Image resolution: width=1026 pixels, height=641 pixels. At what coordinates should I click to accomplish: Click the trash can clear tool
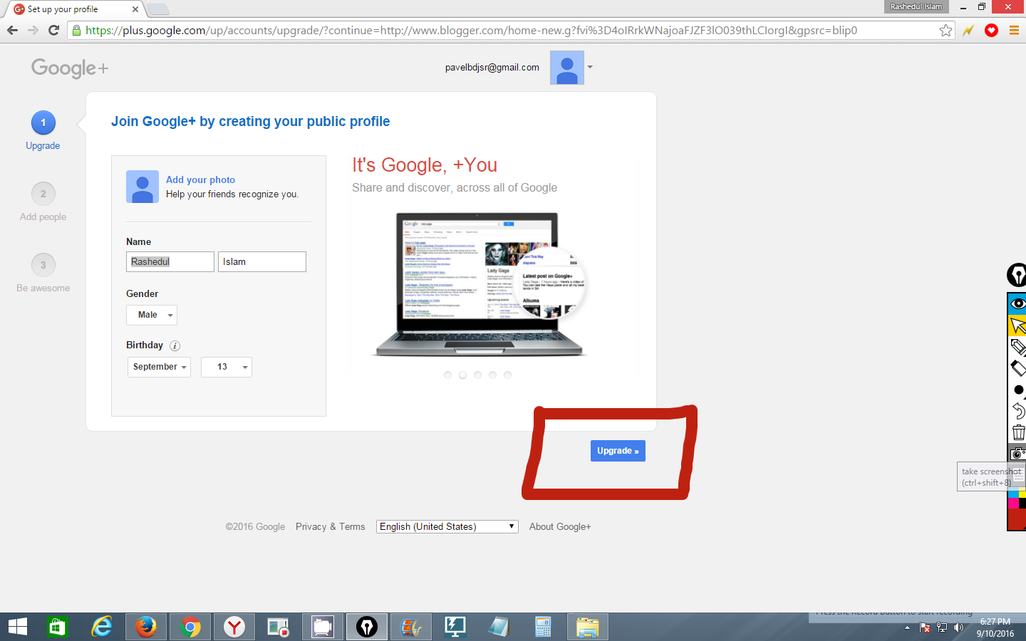(1018, 432)
